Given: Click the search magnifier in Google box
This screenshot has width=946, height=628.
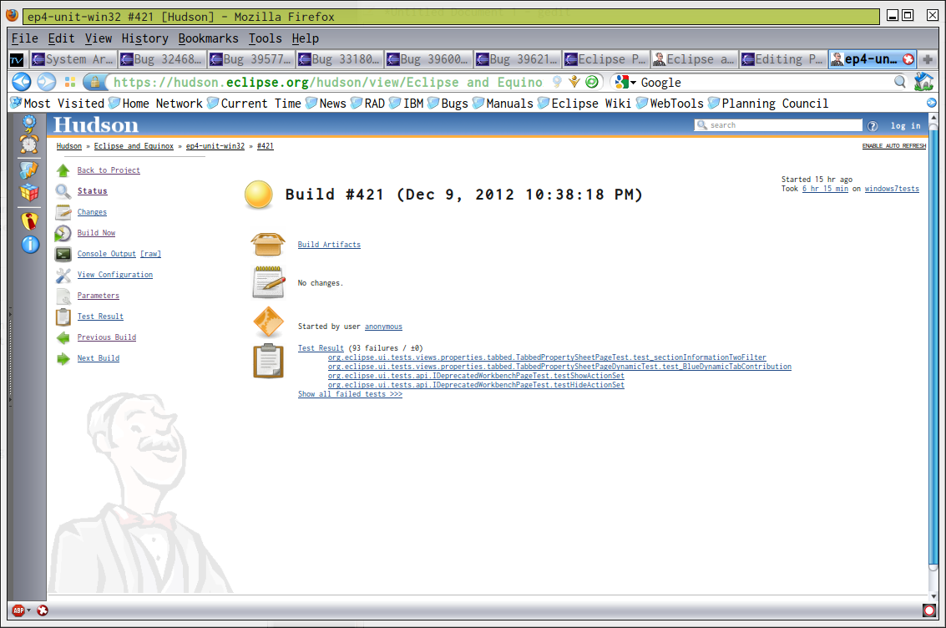Looking at the screenshot, I should tap(899, 82).
